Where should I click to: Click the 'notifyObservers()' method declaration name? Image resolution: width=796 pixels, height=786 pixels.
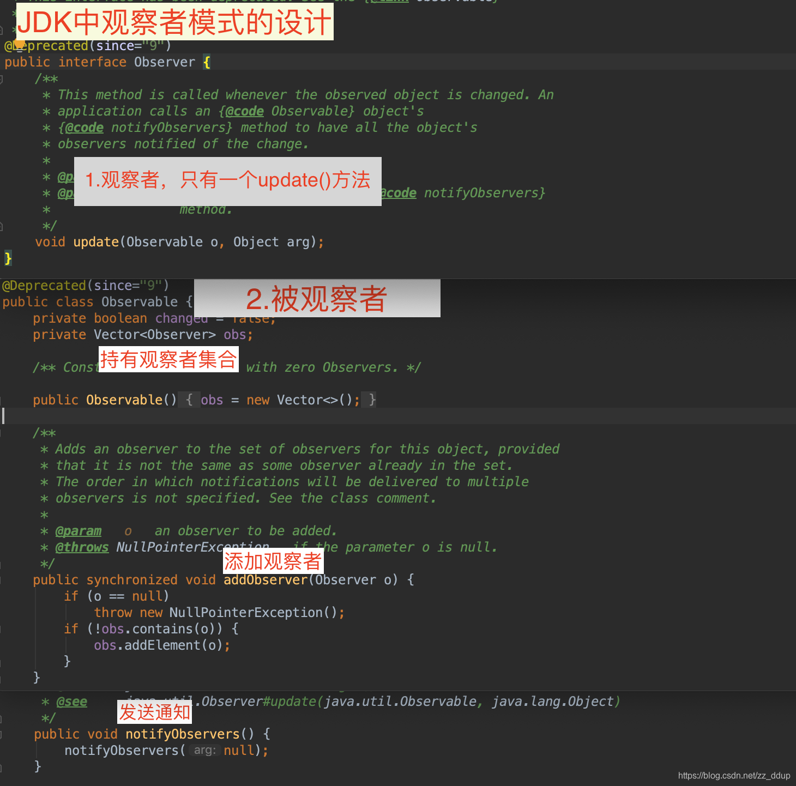[x=190, y=734]
